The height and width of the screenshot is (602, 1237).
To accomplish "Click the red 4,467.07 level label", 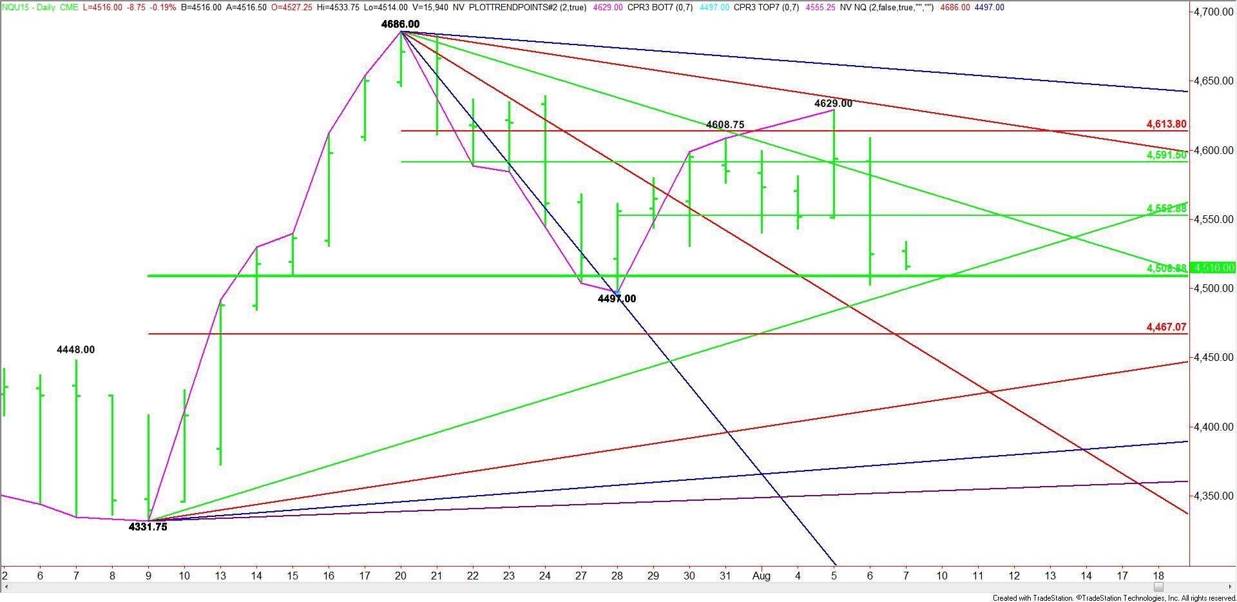I will click(x=1166, y=327).
